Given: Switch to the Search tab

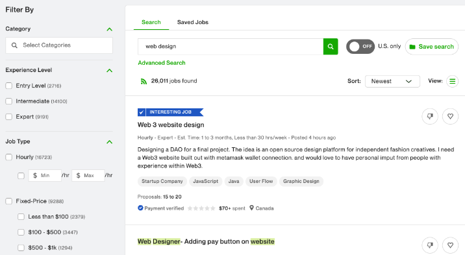Looking at the screenshot, I should click(x=151, y=22).
